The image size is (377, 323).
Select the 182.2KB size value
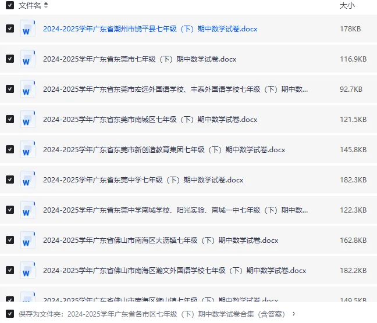click(353, 271)
